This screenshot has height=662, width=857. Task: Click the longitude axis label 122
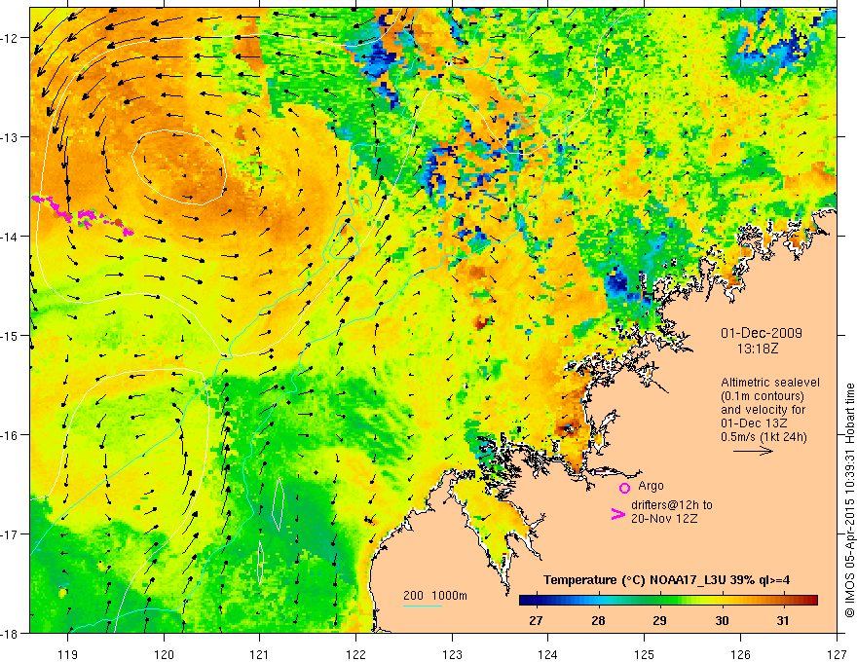pos(355,654)
